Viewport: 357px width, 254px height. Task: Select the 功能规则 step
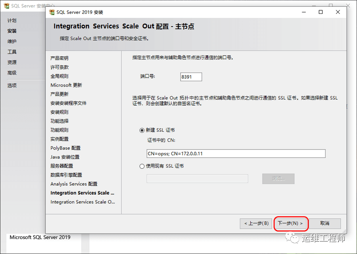(x=59, y=130)
